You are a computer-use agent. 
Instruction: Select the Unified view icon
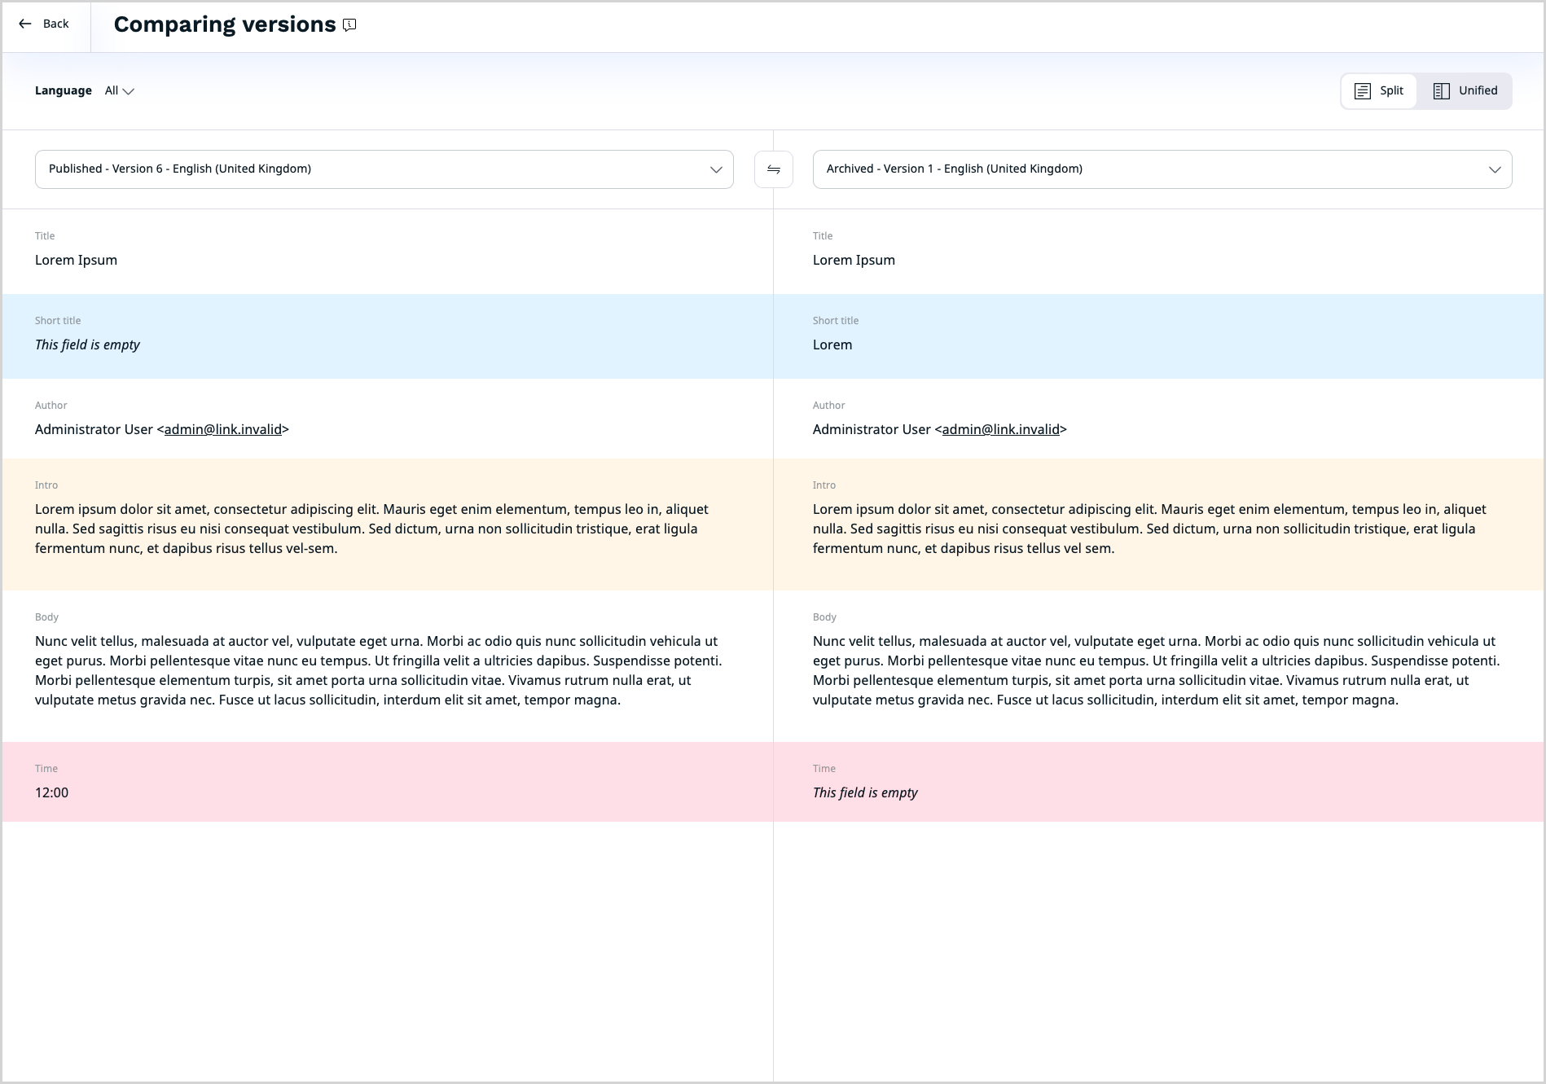click(x=1443, y=90)
